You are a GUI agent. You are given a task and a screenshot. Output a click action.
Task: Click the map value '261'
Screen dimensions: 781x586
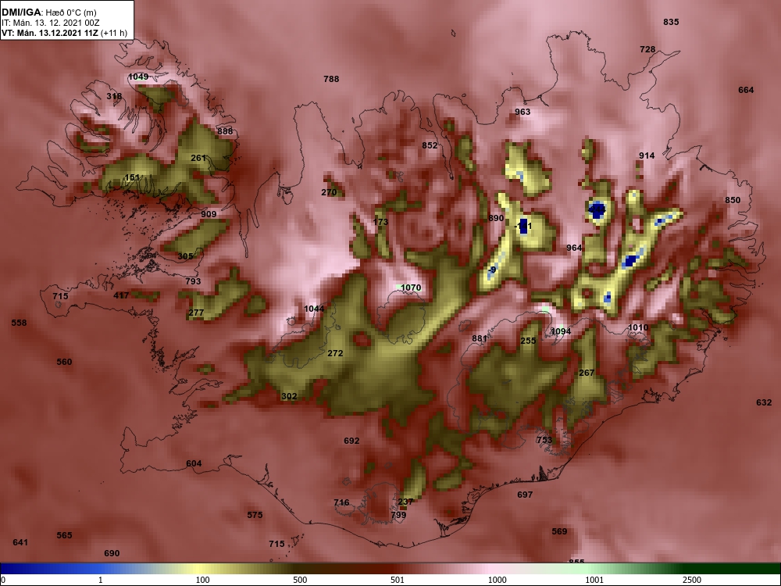pyautogui.click(x=198, y=158)
